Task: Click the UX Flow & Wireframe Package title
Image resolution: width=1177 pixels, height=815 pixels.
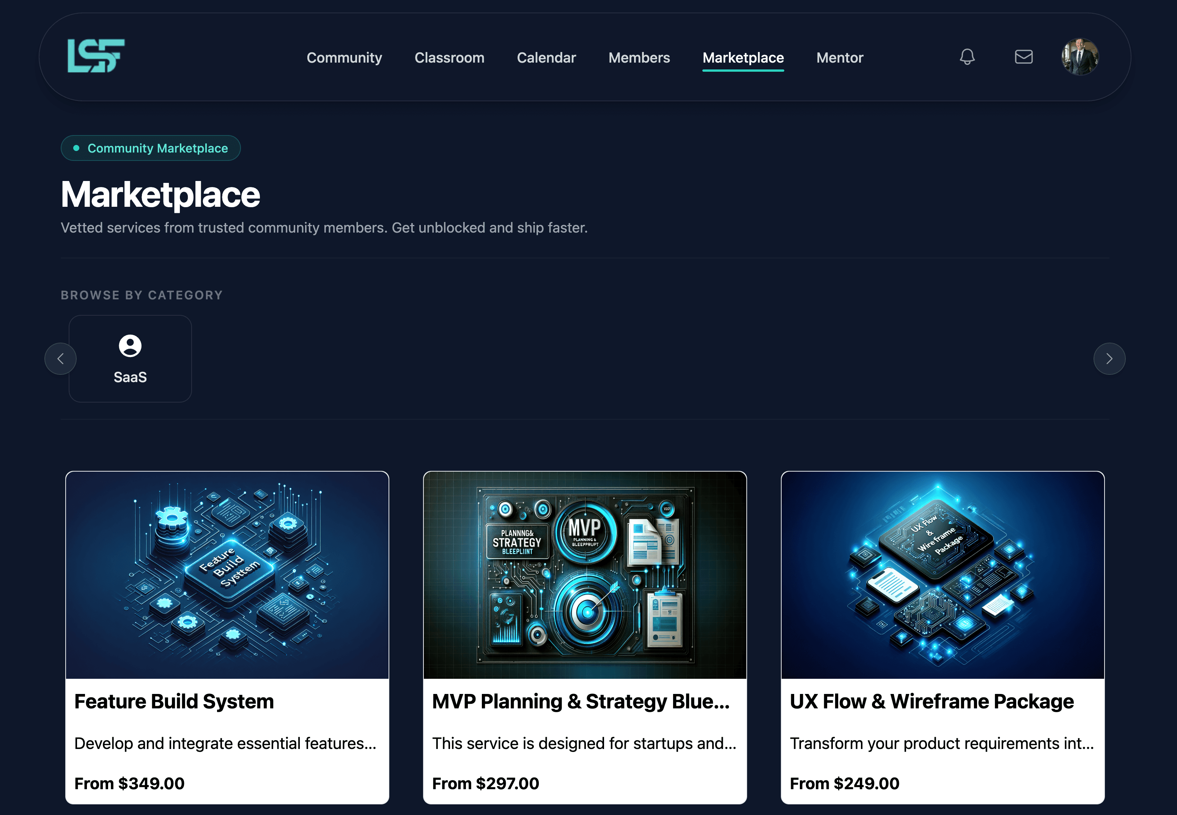Action: 932,702
